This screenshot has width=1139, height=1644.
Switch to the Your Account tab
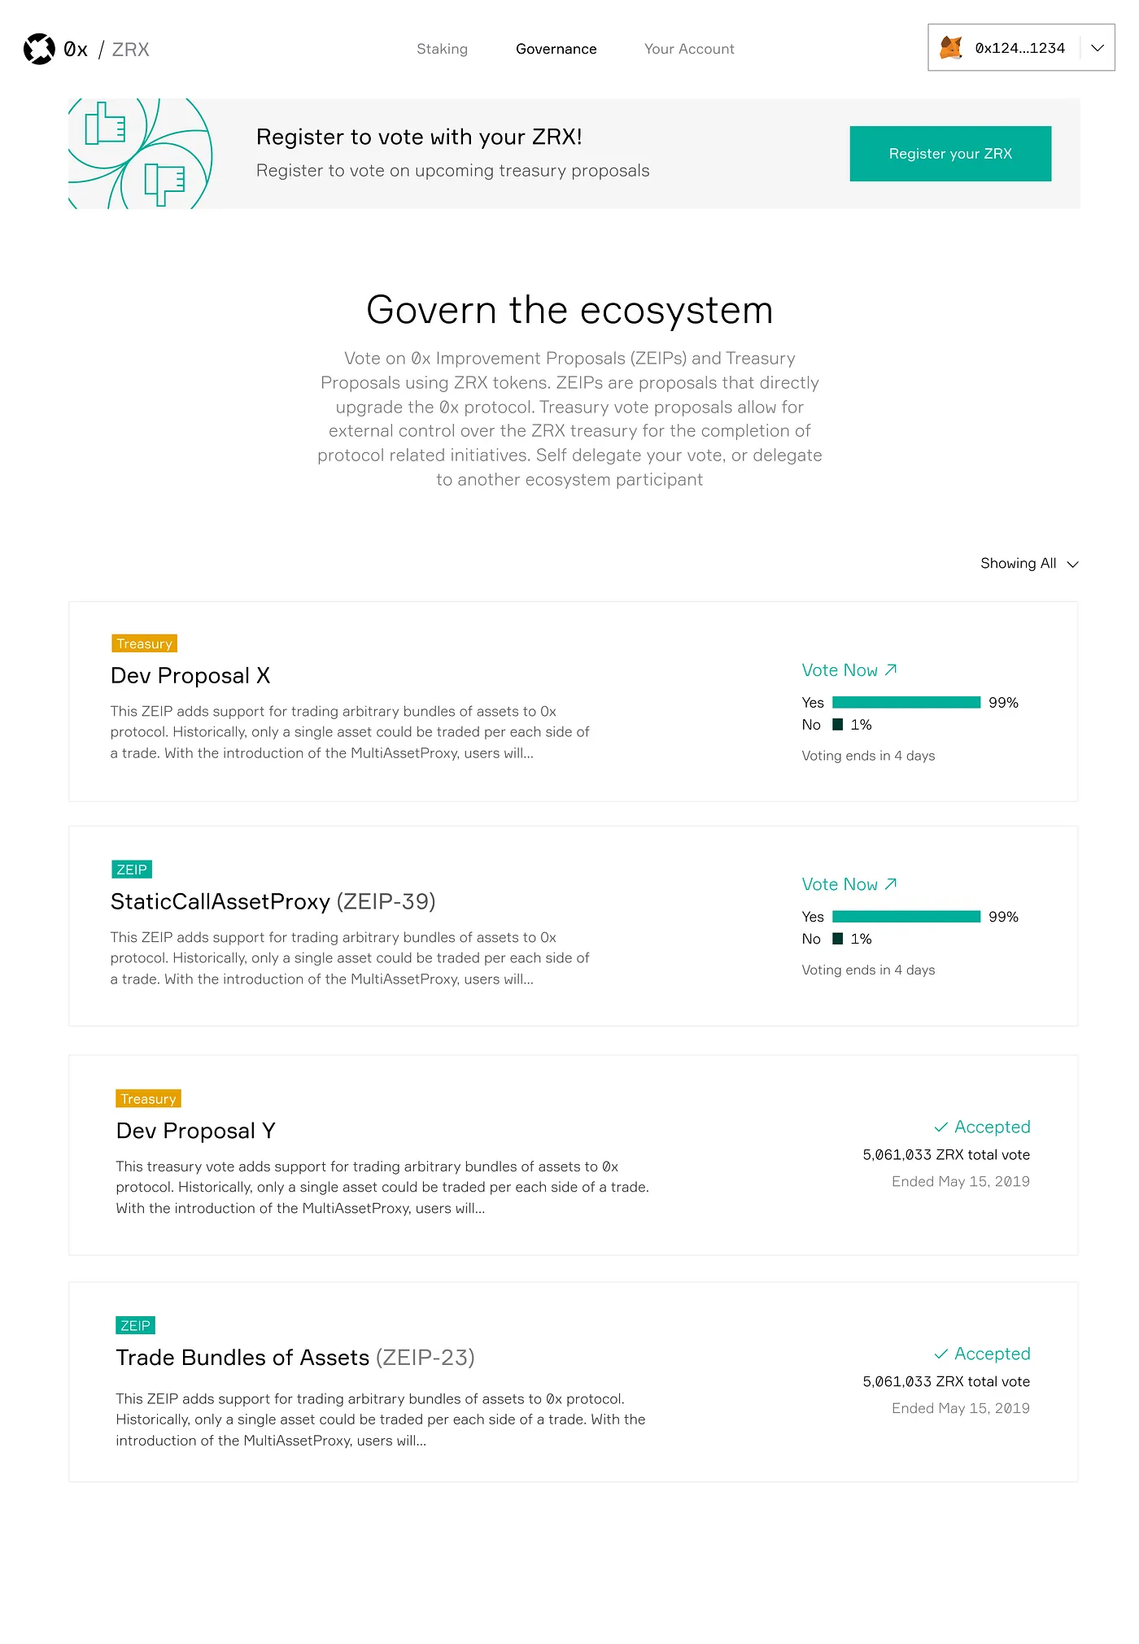pyautogui.click(x=689, y=49)
